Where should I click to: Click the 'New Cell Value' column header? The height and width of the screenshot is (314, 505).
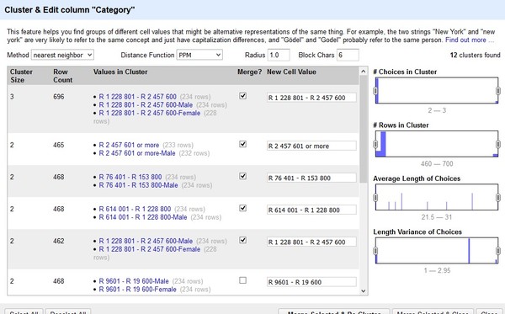point(291,72)
